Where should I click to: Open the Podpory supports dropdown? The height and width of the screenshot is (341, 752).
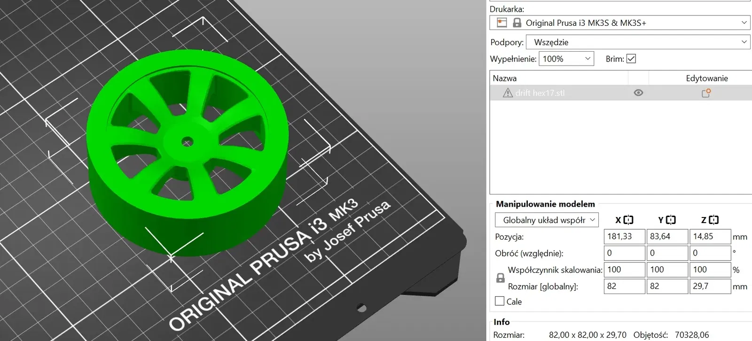coord(638,42)
